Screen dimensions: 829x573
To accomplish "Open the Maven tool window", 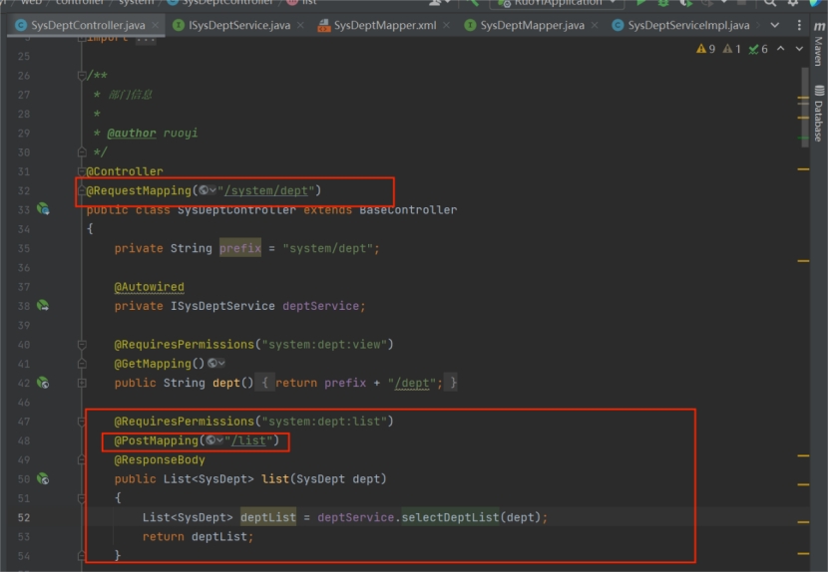I will [819, 52].
